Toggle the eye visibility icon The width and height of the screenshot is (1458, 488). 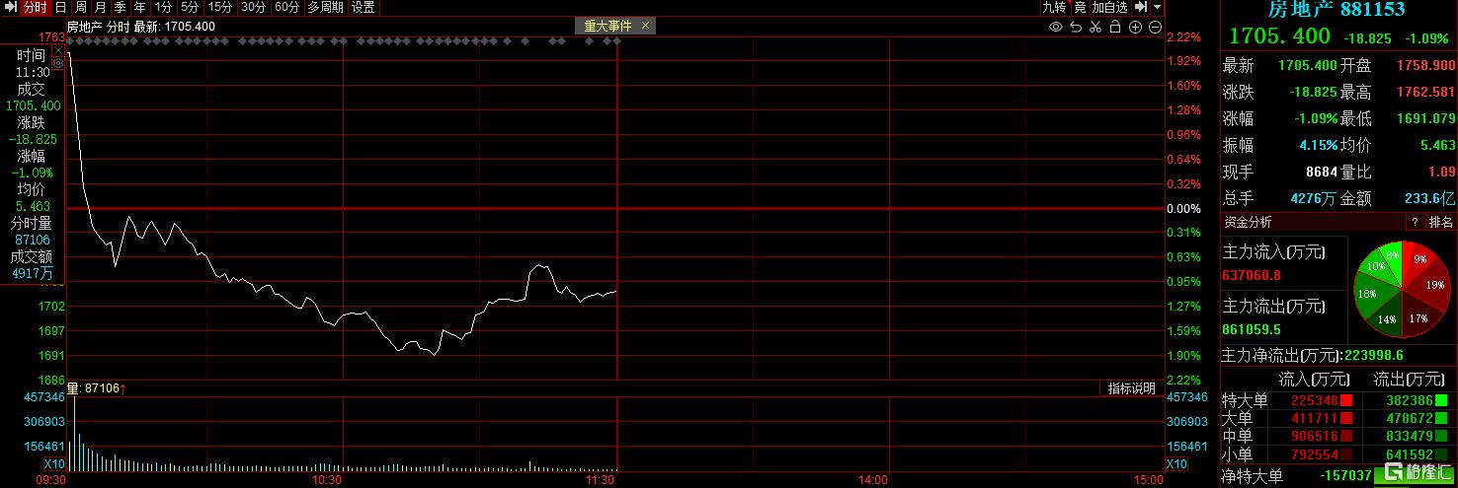coord(1056,28)
